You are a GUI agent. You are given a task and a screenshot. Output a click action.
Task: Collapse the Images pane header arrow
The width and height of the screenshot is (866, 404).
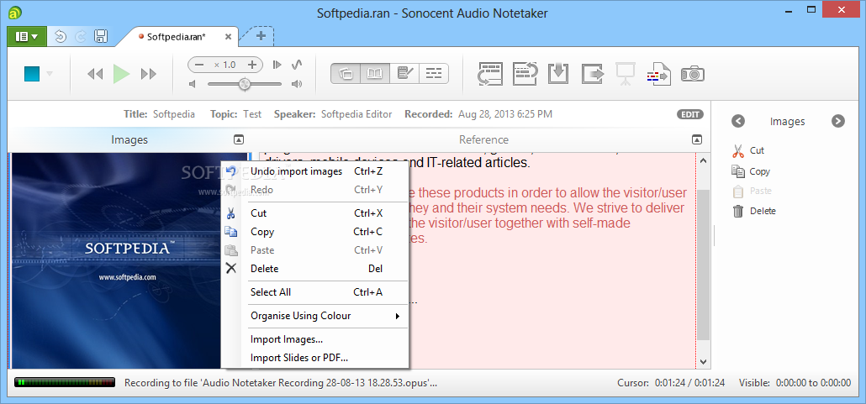click(x=239, y=139)
